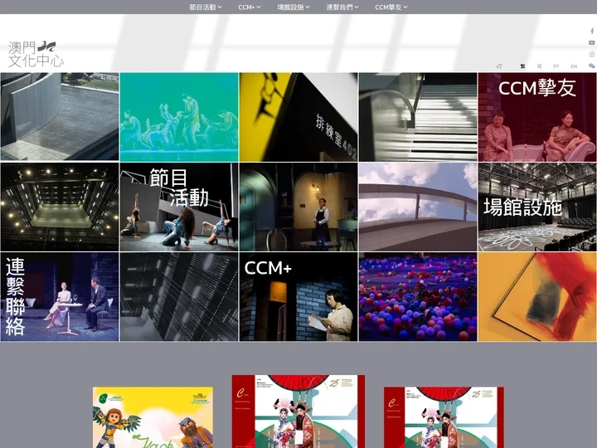Click the colorful balls photo tile

(x=418, y=297)
